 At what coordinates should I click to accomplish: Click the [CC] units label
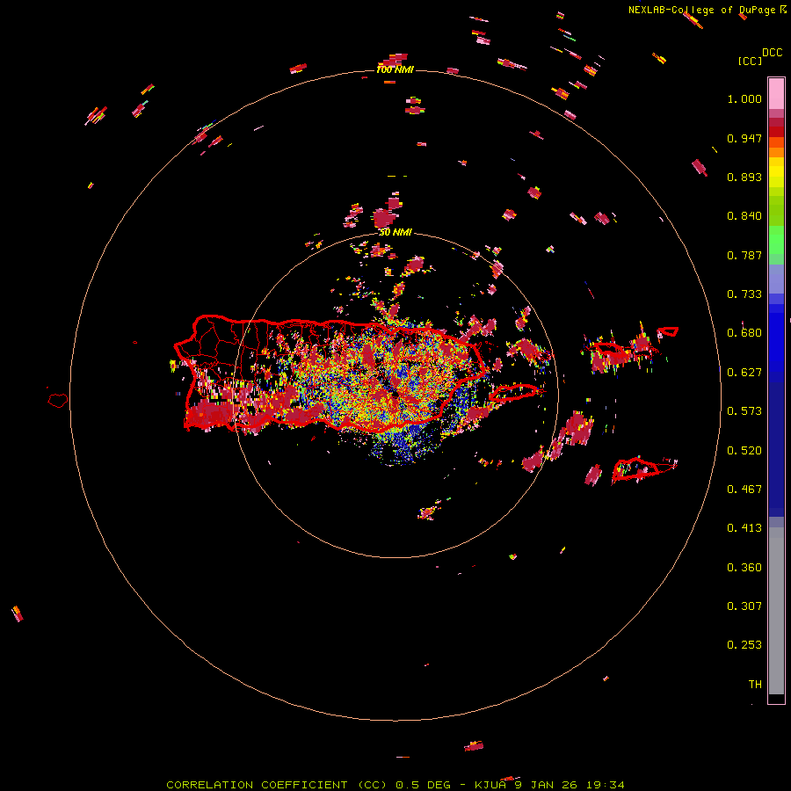pyautogui.click(x=750, y=61)
